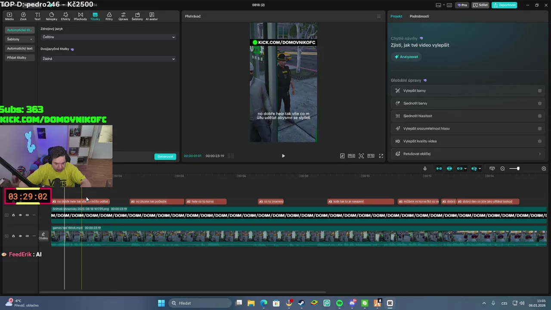Mute the games taxi tiktok.mp4 track
551x310 pixels.
(27, 236)
